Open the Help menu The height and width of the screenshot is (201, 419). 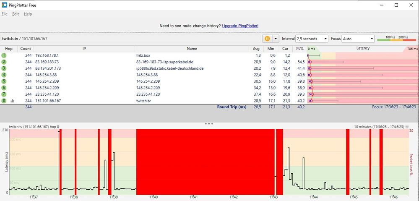point(28,14)
